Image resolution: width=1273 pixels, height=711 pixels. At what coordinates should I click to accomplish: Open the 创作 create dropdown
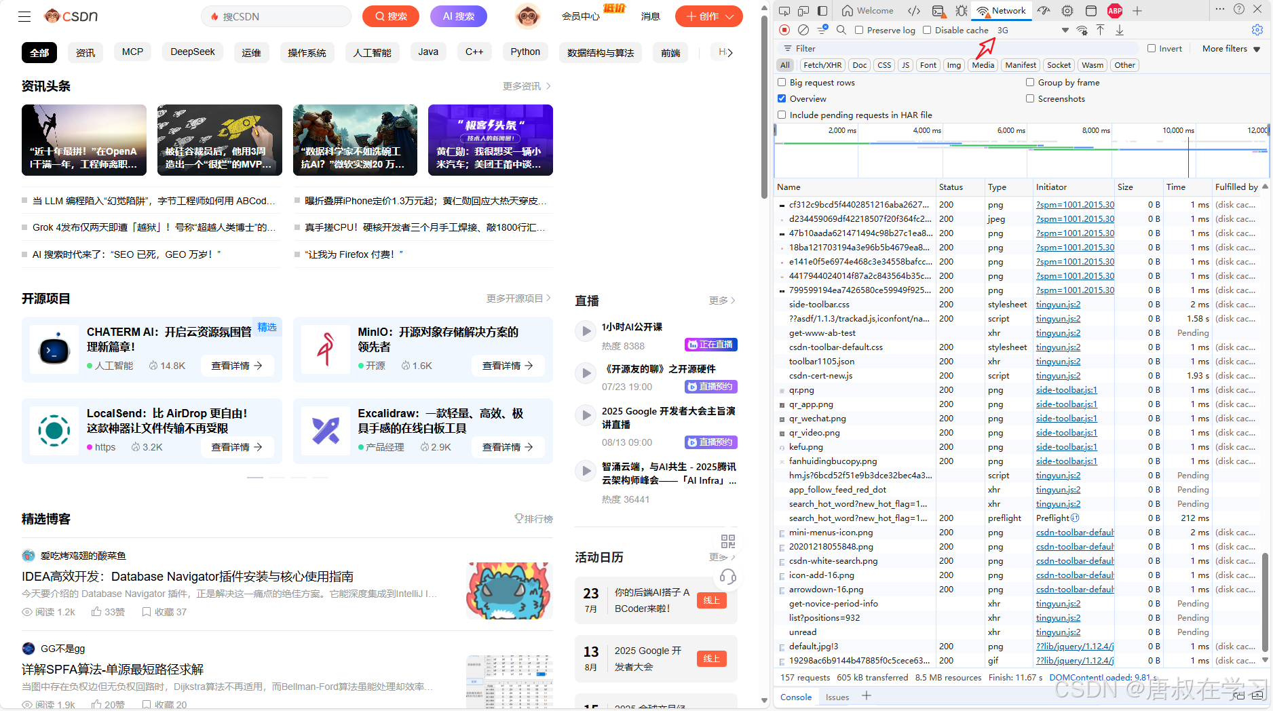tap(709, 16)
